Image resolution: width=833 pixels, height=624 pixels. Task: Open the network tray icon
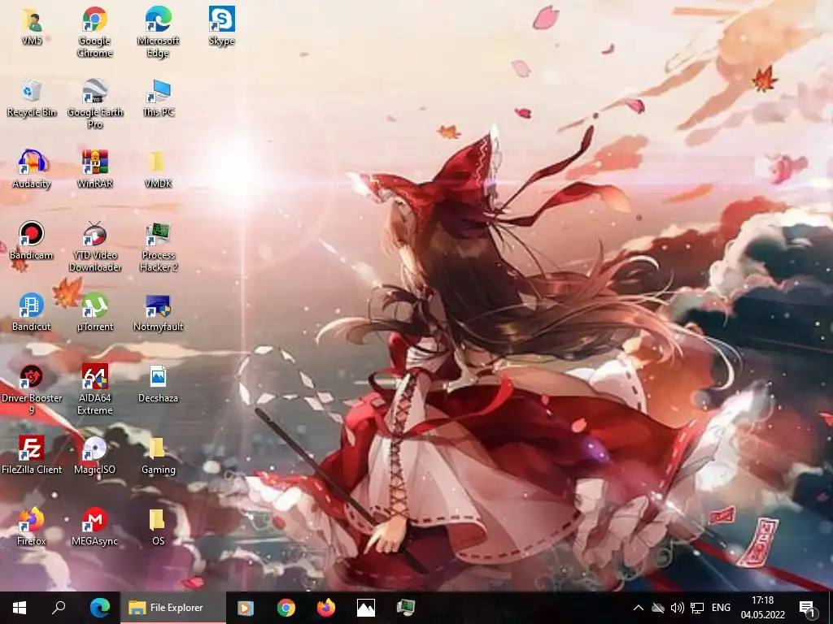pos(697,608)
